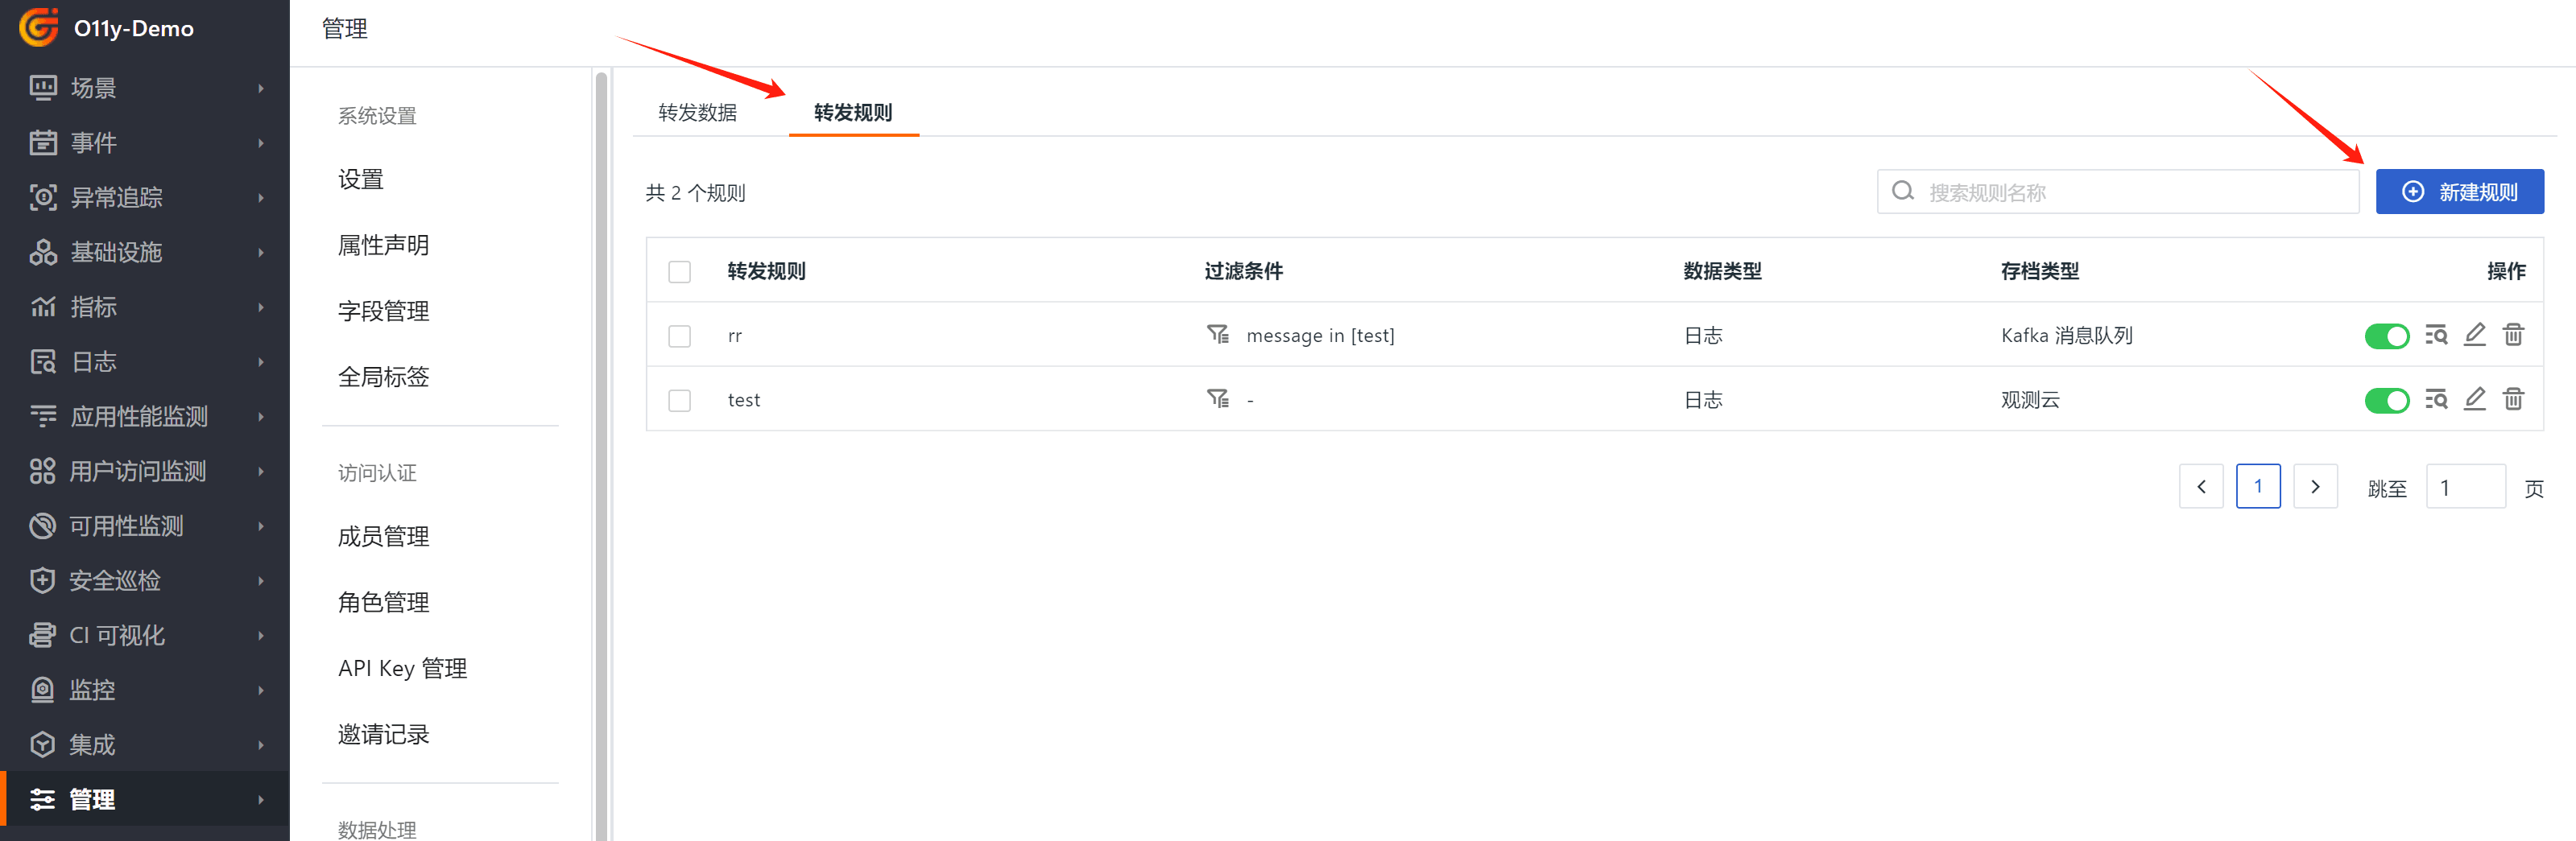Expand the 应用性能监测 sidebar menu
The height and width of the screenshot is (841, 2576).
[145, 416]
